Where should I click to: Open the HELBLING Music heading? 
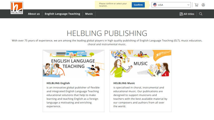(124, 83)
